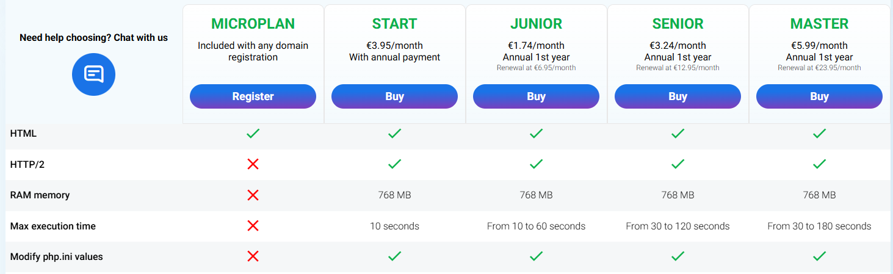Click the red cross for MICROPLAN RAM memory
The width and height of the screenshot is (893, 274).
point(253,195)
